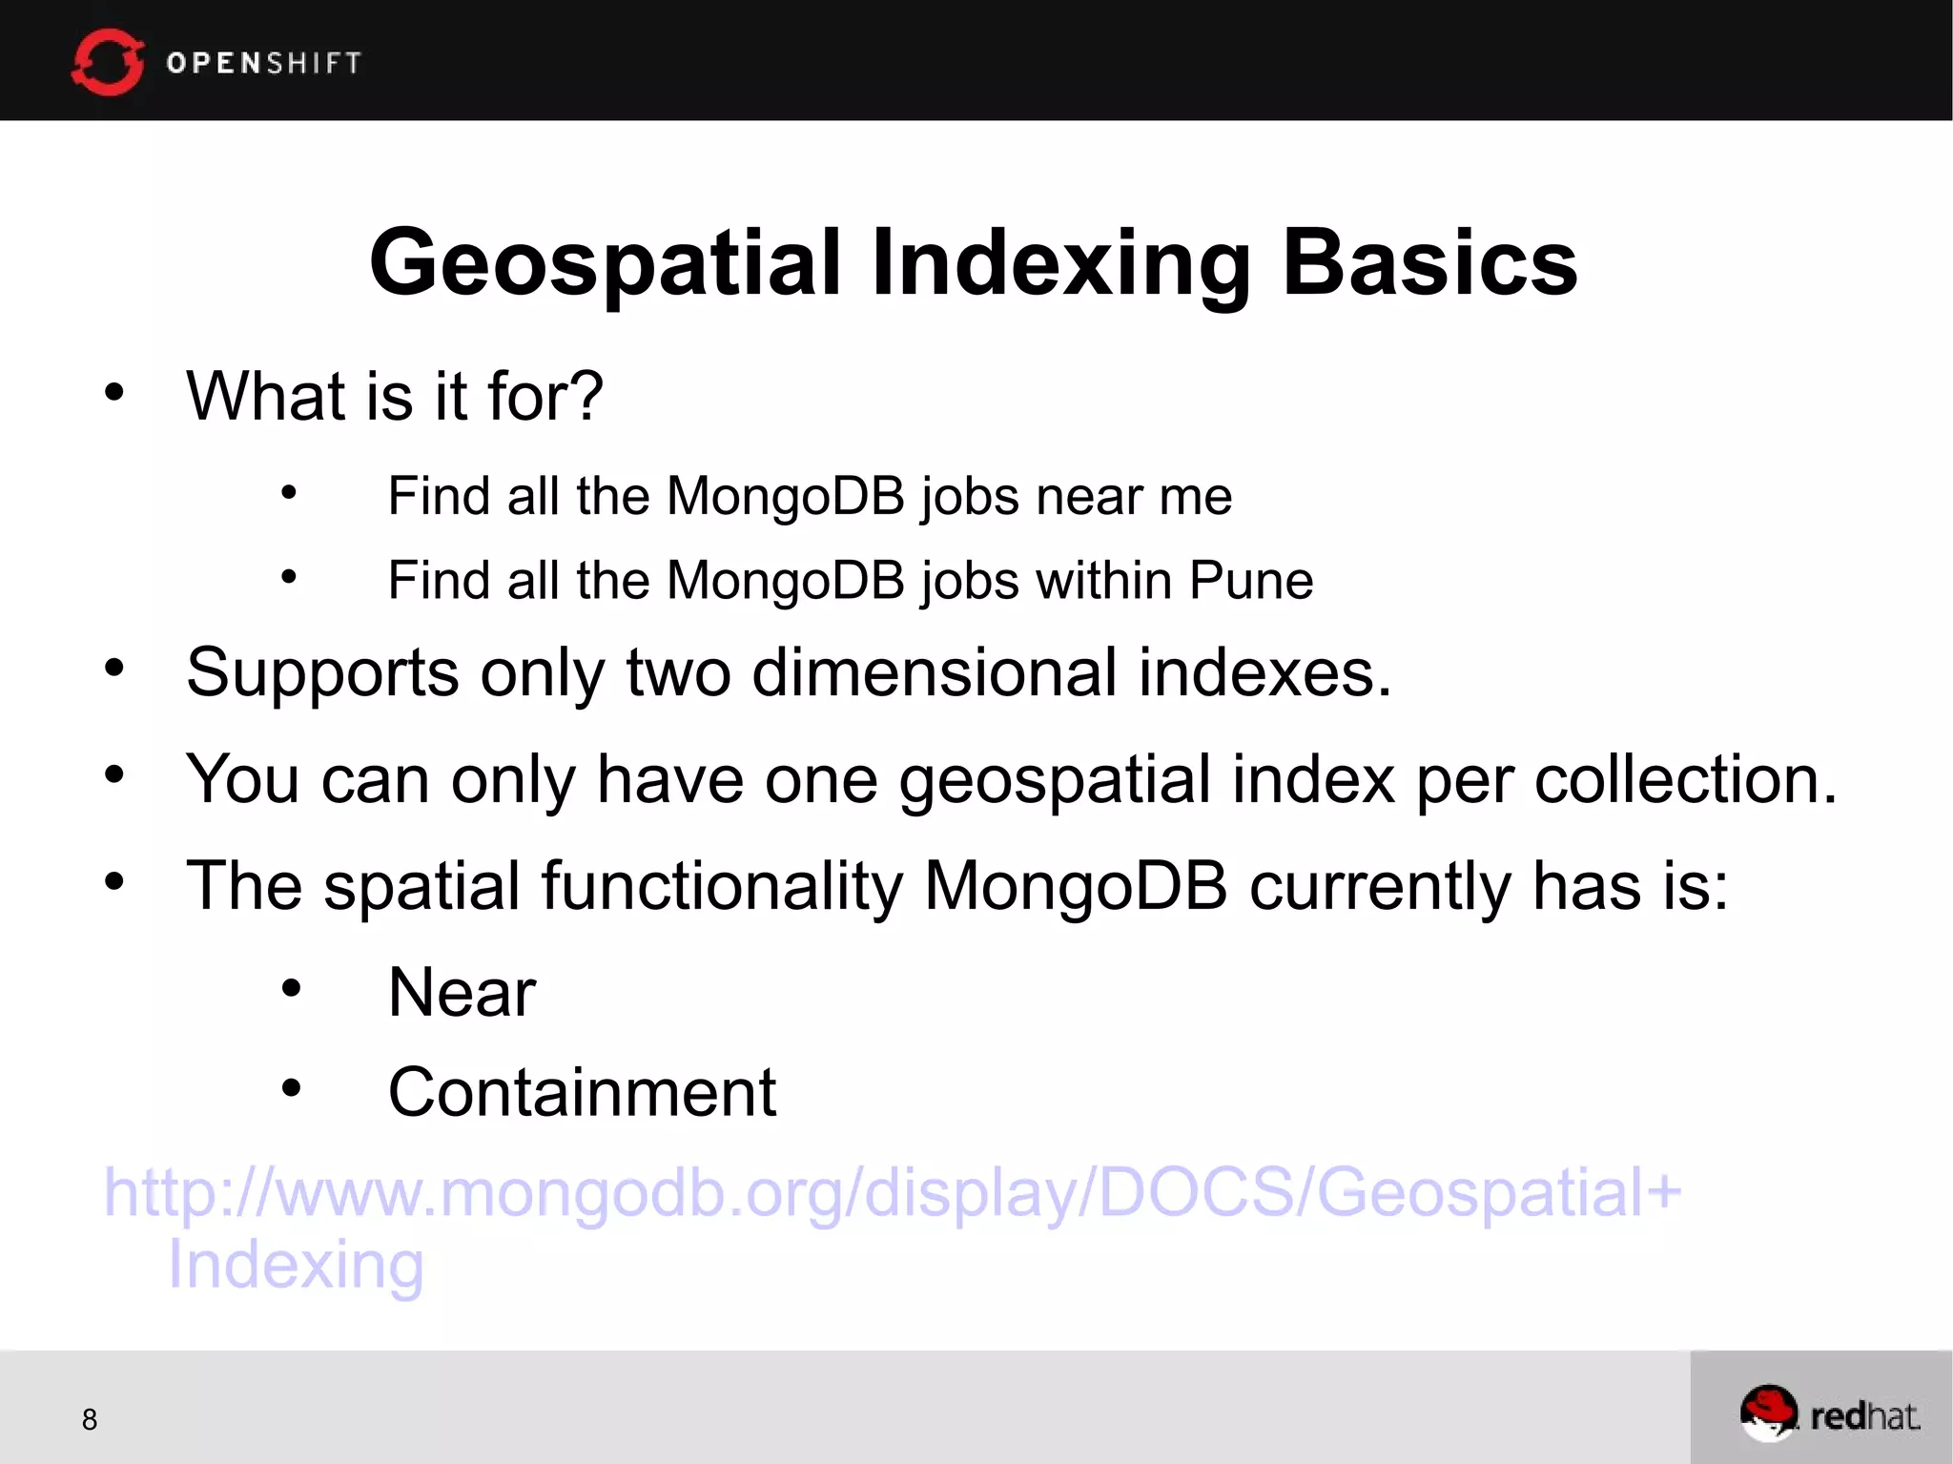Click 'Supports only two dimensional indexes.' line
This screenshot has width=1953, height=1464.
click(789, 672)
